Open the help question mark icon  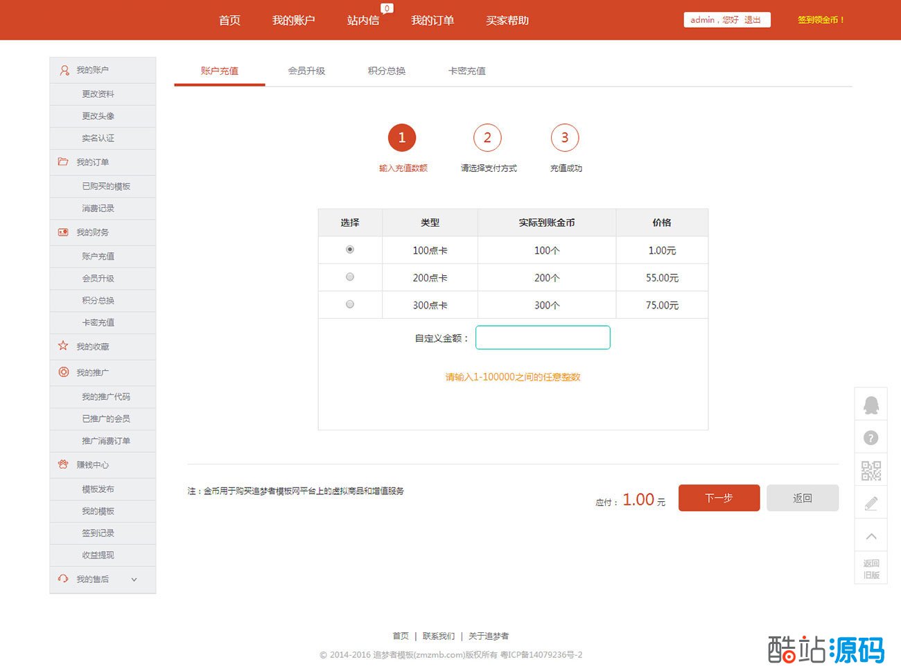pos(871,438)
